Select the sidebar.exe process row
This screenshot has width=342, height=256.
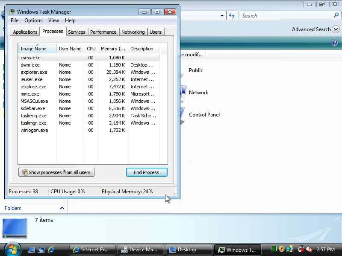(89, 108)
